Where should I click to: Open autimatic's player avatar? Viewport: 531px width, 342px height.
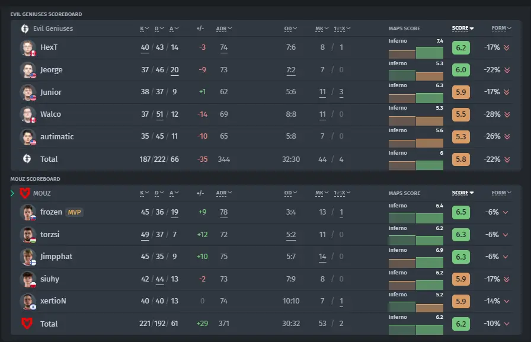[28, 137]
